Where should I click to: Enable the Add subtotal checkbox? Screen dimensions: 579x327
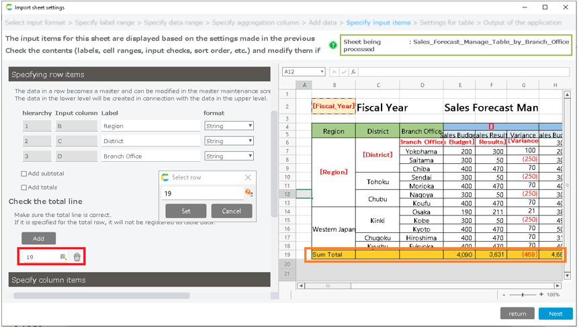tap(25, 174)
